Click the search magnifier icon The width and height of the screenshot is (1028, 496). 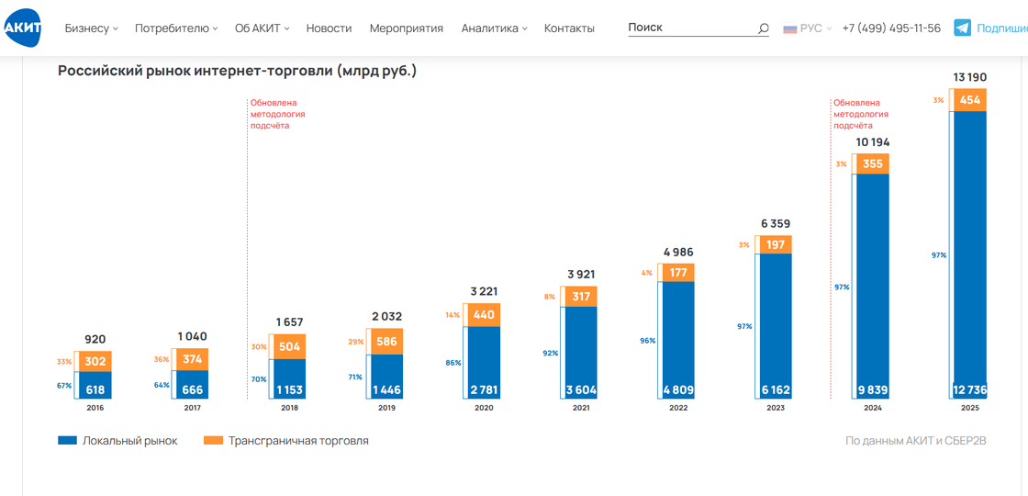pos(763,28)
